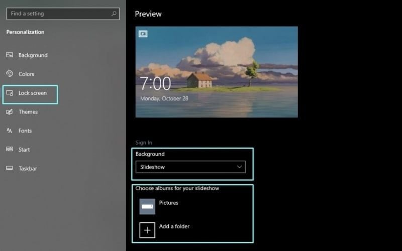Click the magnifier icon in the search box
This screenshot has height=251, width=402.
pos(115,14)
